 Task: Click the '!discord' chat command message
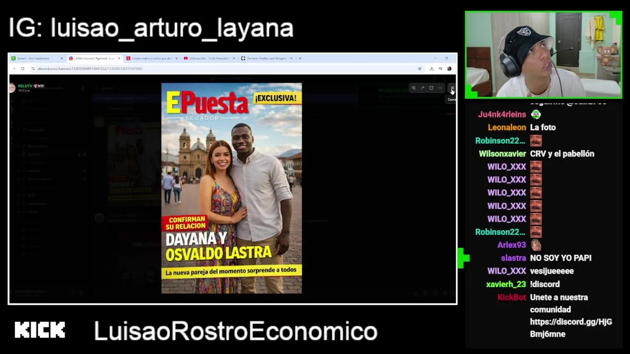click(545, 284)
